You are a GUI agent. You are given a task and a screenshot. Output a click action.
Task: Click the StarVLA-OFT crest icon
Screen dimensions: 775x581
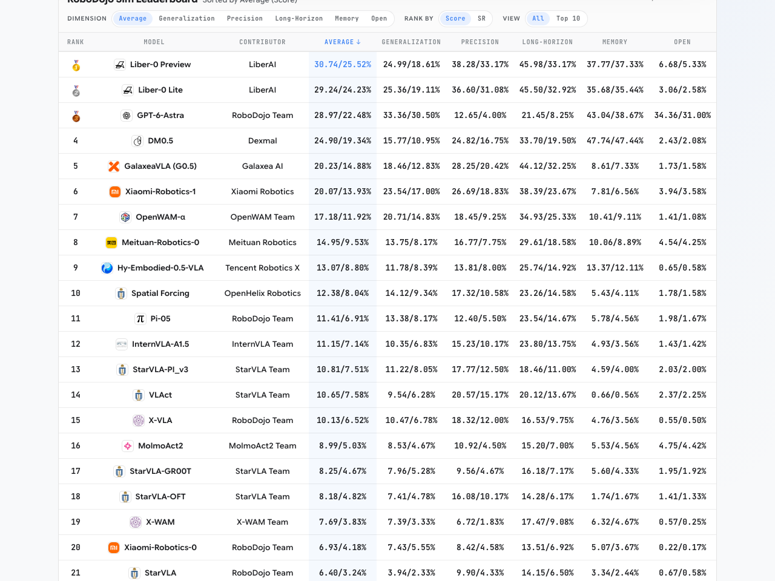click(125, 497)
